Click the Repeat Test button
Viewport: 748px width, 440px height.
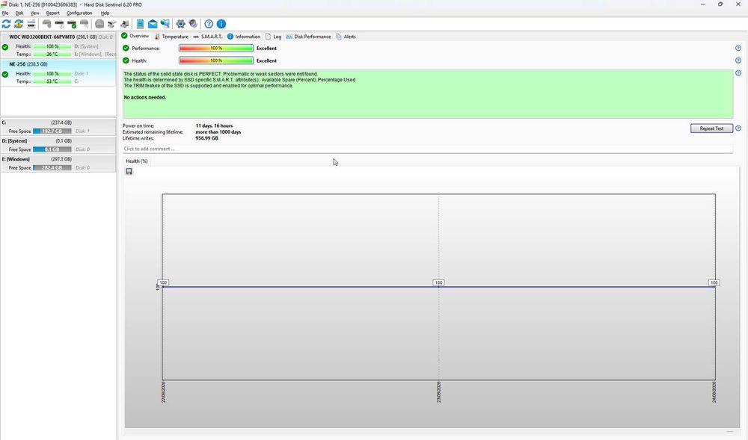(x=711, y=128)
